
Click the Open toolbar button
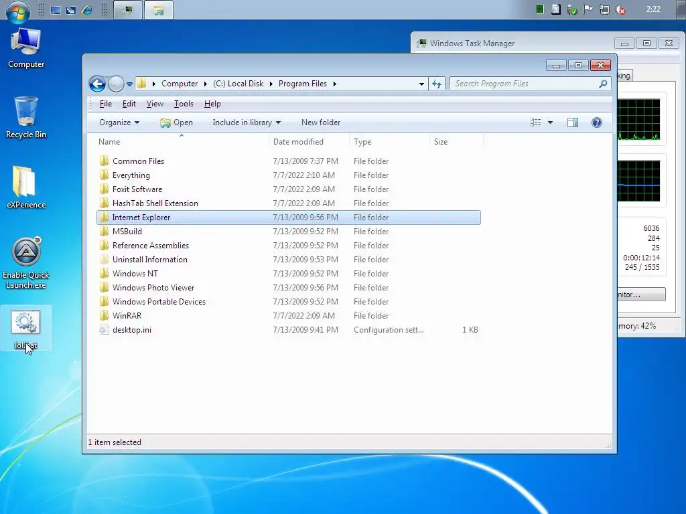(x=177, y=122)
